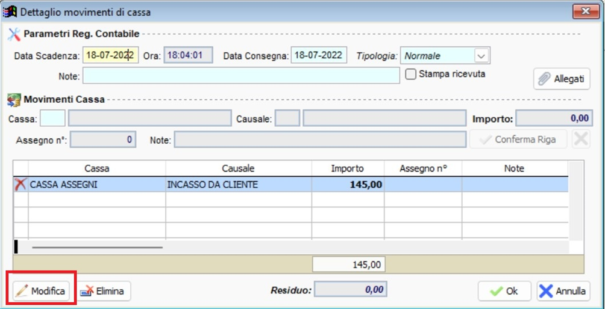Click the Residuo value field
605x309 pixels.
(x=350, y=289)
